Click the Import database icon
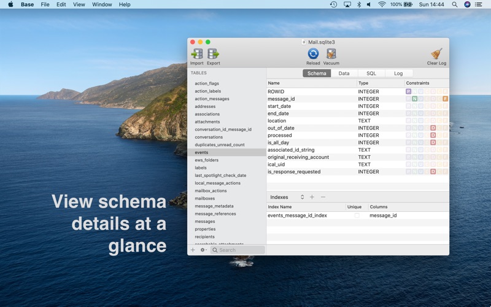This screenshot has height=307, width=491. tap(196, 54)
